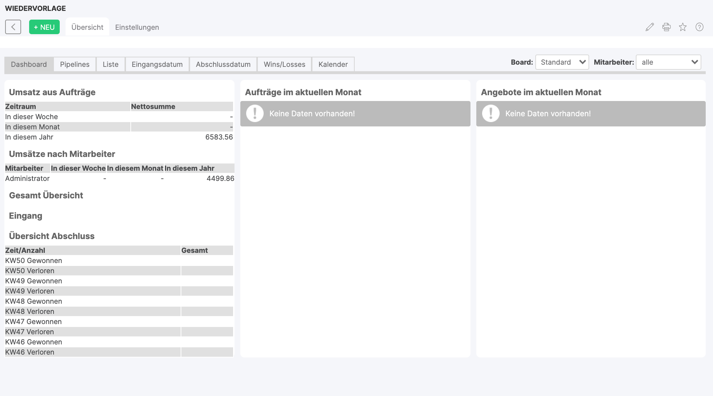Click the Administrator row in table
The width and height of the screenshot is (713, 396).
[27, 178]
